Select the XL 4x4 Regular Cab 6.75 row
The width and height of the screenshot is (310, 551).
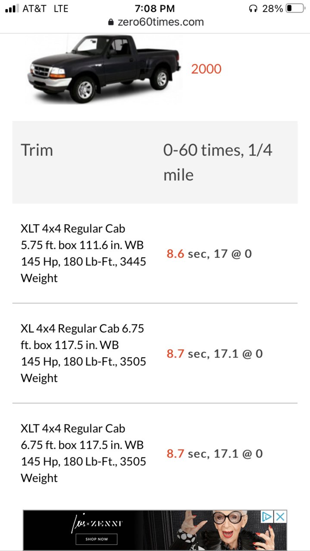click(x=155, y=353)
